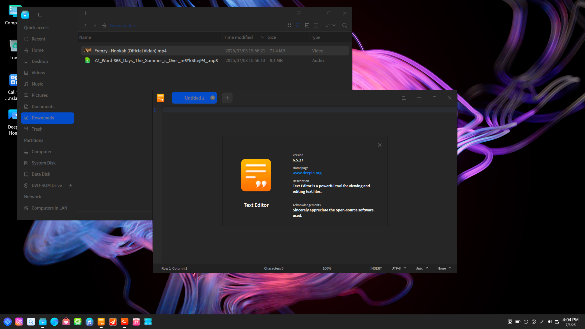Go forward in file manager navigation
Image resolution: width=585 pixels, height=329 pixels.
point(95,25)
